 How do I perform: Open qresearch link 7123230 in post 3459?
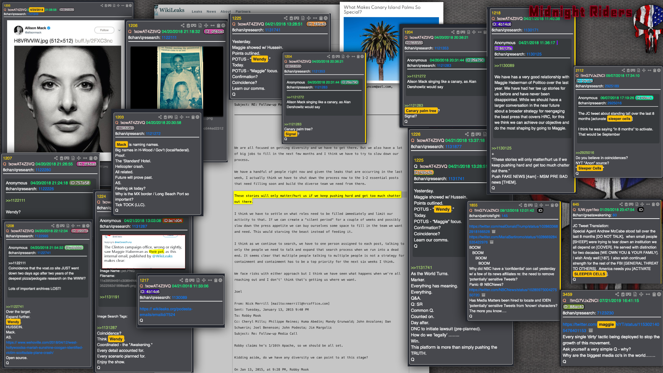(605, 313)
